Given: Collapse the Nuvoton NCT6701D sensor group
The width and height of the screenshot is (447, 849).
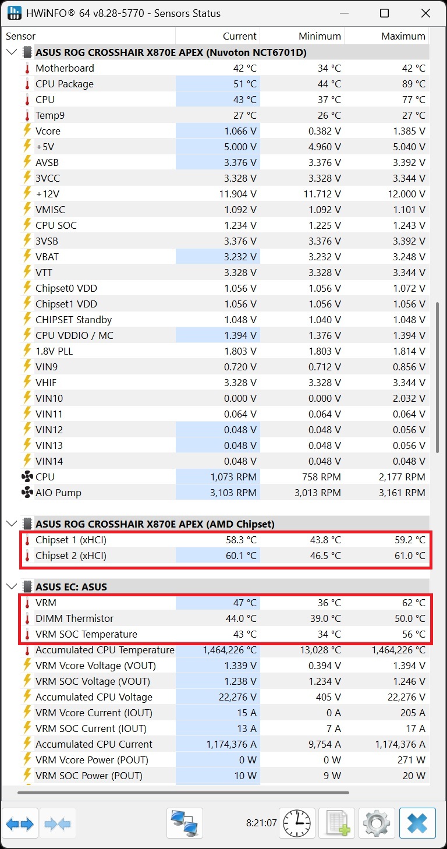Looking at the screenshot, I should click(x=12, y=52).
